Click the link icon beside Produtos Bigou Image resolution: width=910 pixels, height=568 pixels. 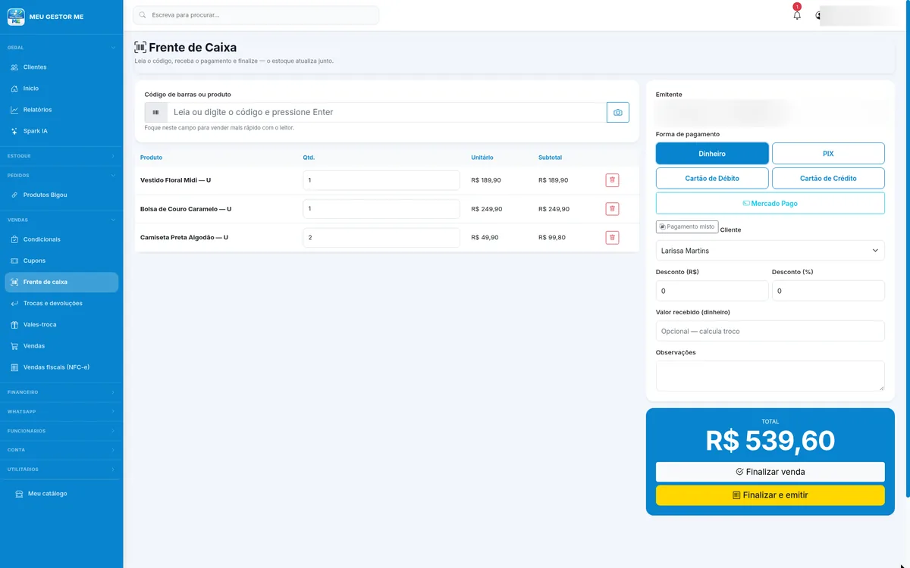[x=14, y=195]
